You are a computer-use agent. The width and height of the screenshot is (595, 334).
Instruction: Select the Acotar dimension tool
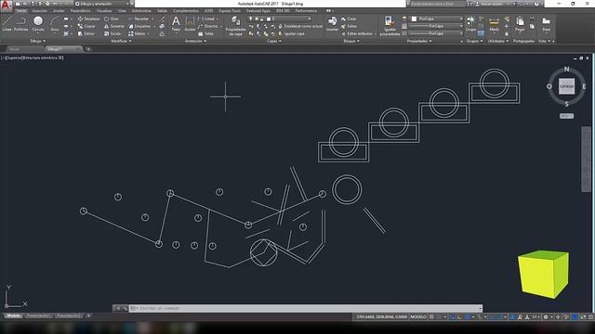click(x=190, y=23)
